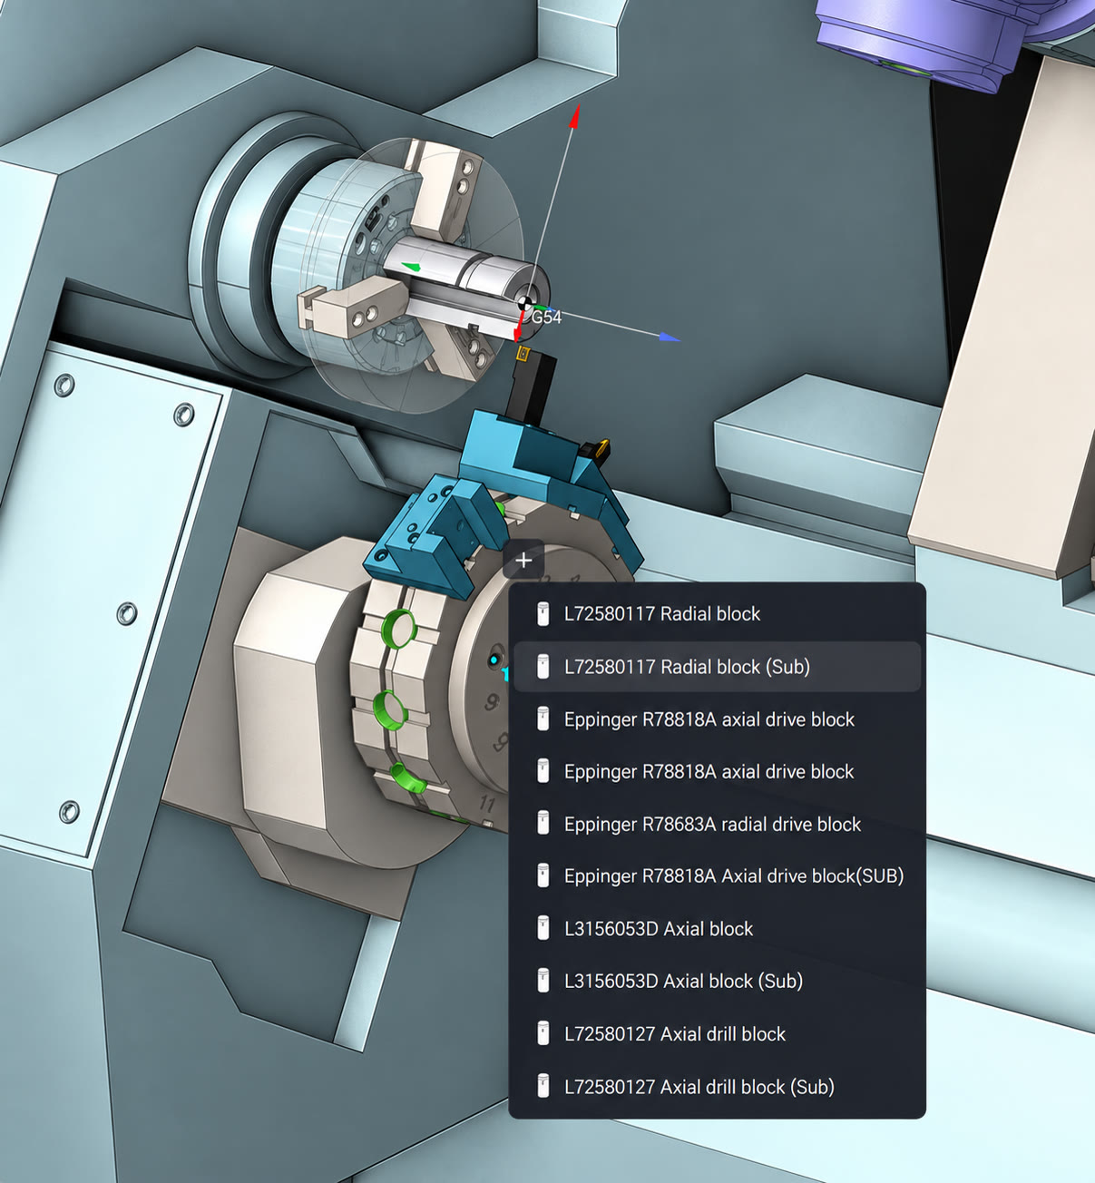Screen dimensions: 1095x1183
Task: Pick first Eppinger R78818A axial drive block
Action: click(717, 719)
